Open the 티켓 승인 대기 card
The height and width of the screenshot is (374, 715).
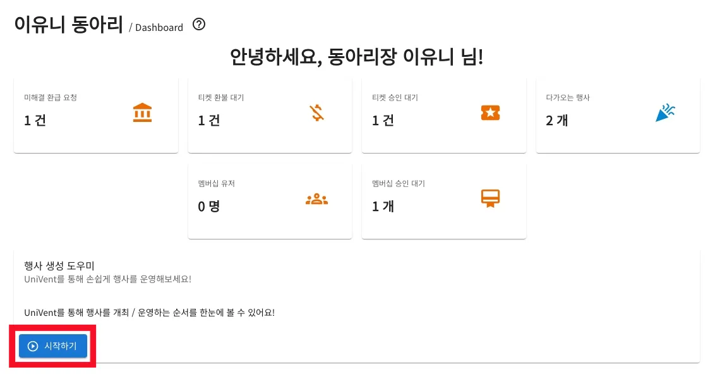click(443, 116)
